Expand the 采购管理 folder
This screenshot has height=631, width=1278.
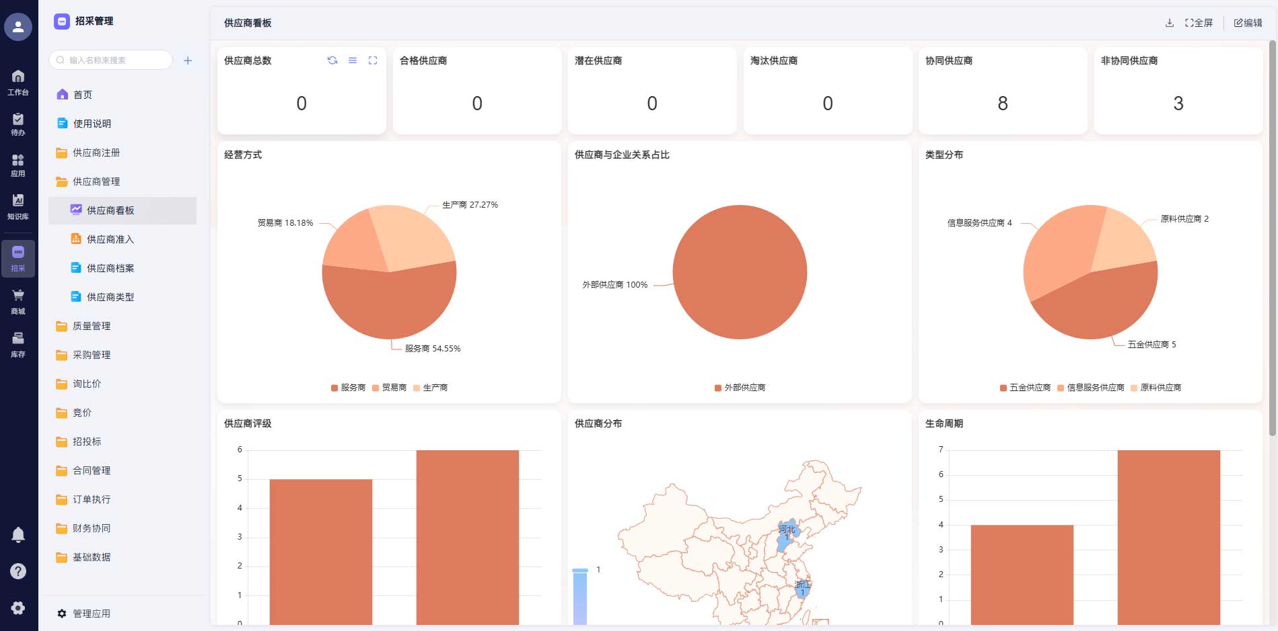click(x=92, y=355)
